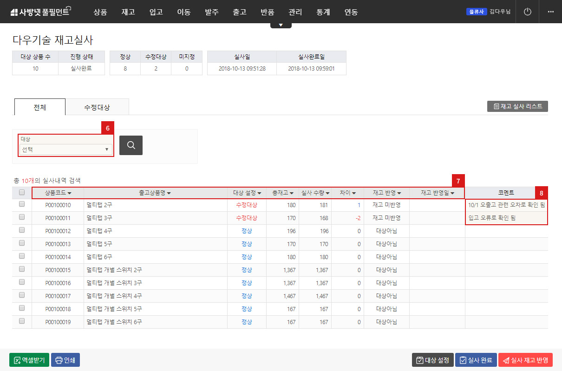Click the search magnifier icon
Viewport: 562px width, 371px height.
click(x=131, y=145)
